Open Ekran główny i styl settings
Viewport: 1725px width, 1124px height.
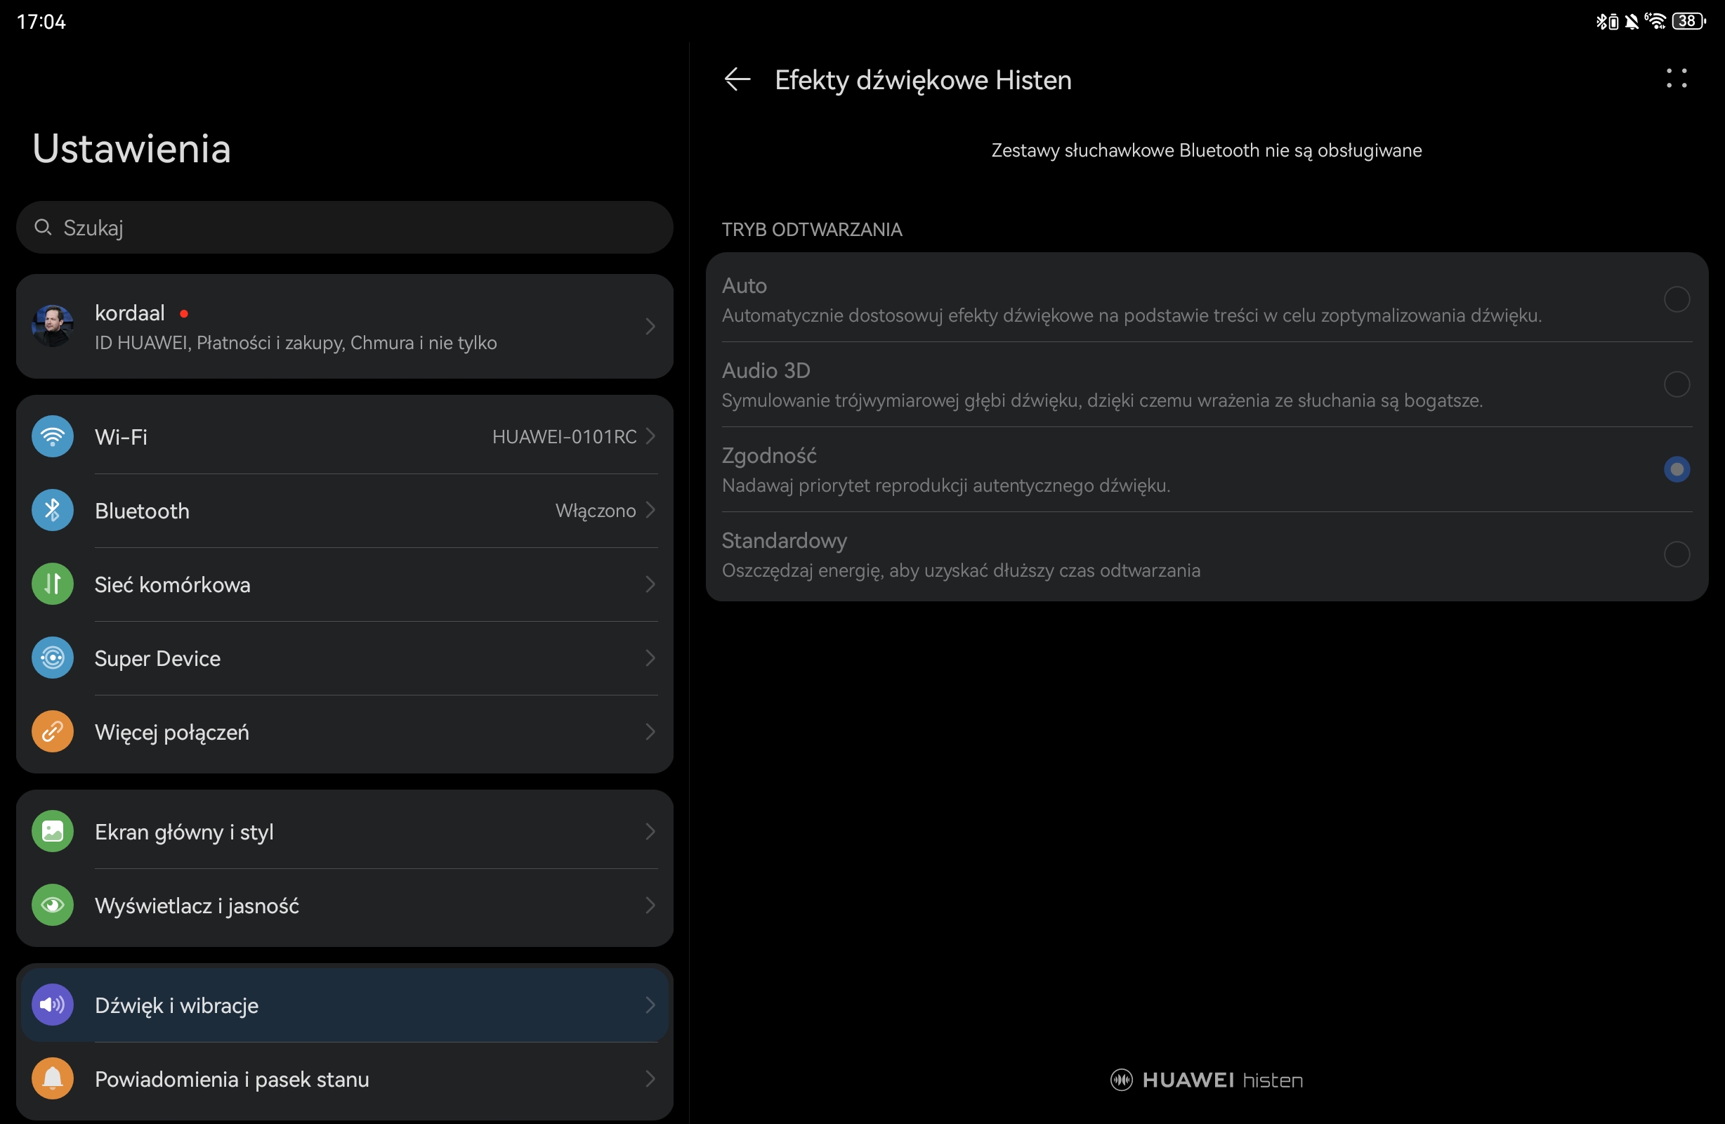[x=344, y=831]
